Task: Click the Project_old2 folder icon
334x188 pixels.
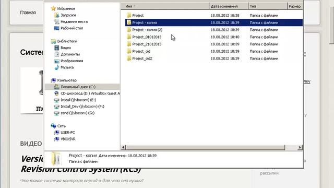Action: (129, 58)
